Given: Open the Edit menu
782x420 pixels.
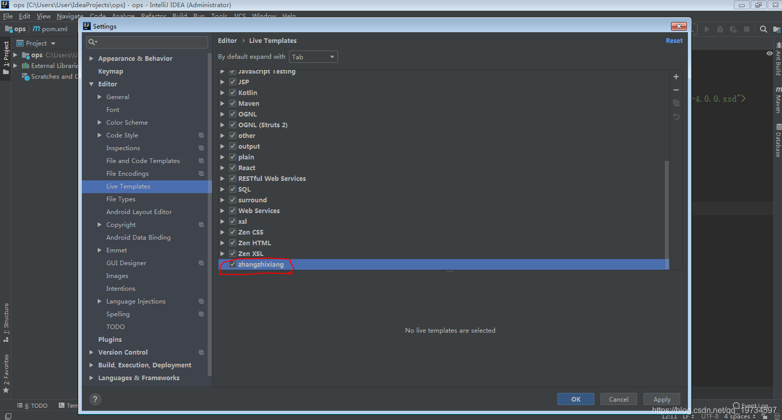Looking at the screenshot, I should [25, 16].
